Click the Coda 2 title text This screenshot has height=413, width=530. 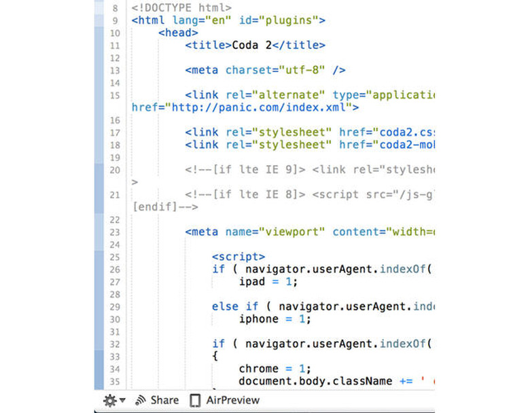pos(252,45)
